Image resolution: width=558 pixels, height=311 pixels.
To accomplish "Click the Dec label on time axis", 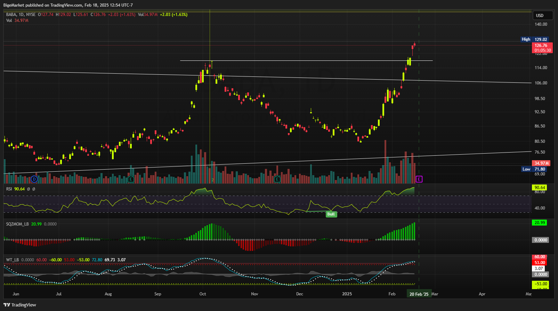I will point(299,294).
